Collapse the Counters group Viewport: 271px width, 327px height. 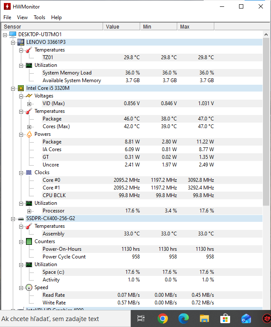[x=21, y=242]
